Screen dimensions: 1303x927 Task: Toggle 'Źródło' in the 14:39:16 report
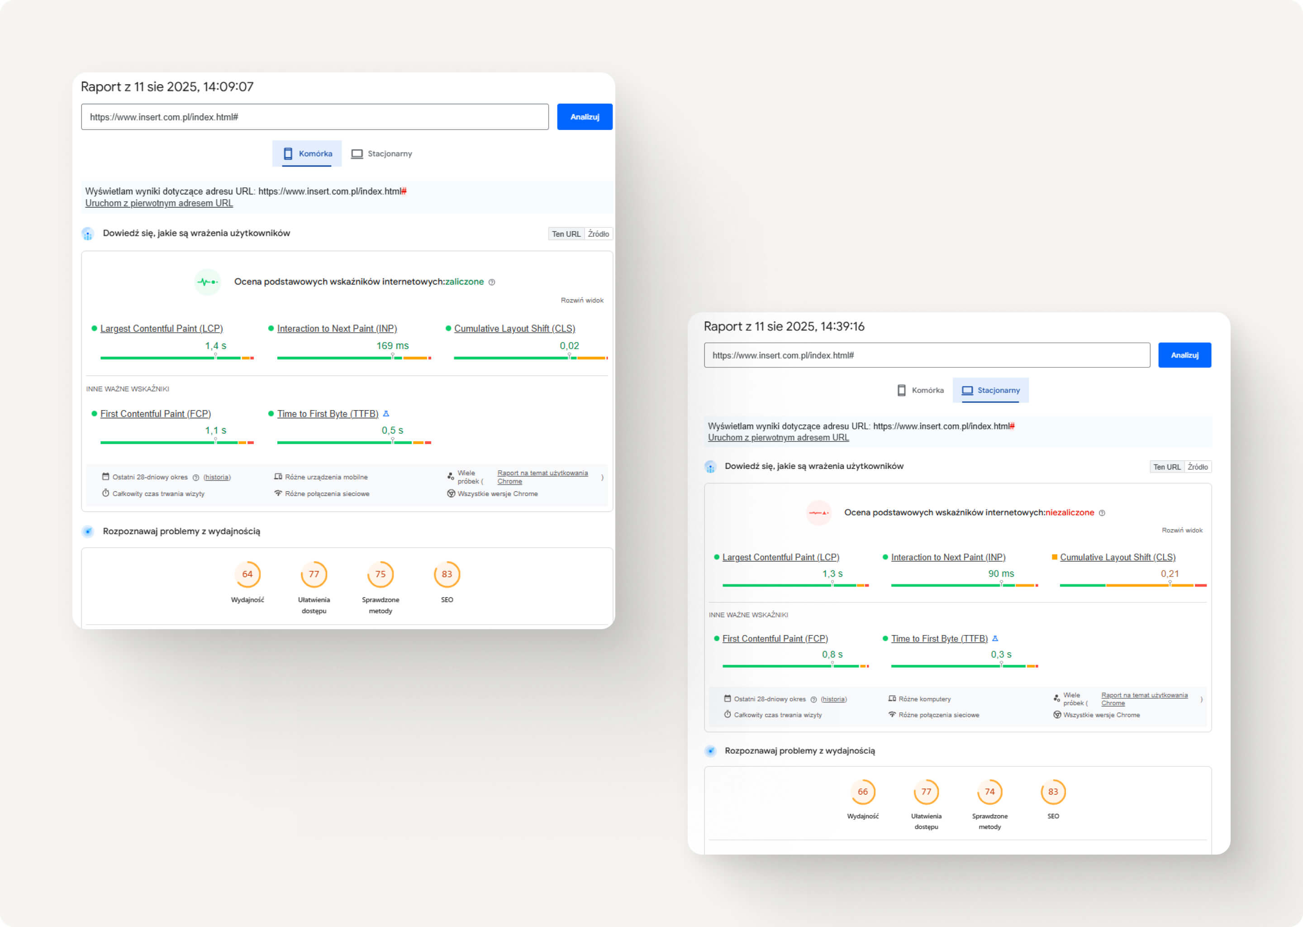click(x=1198, y=467)
